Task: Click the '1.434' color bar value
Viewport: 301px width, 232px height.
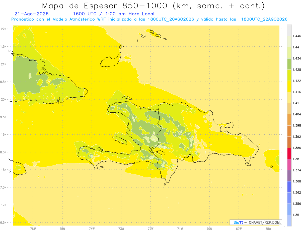Action: 297,58
